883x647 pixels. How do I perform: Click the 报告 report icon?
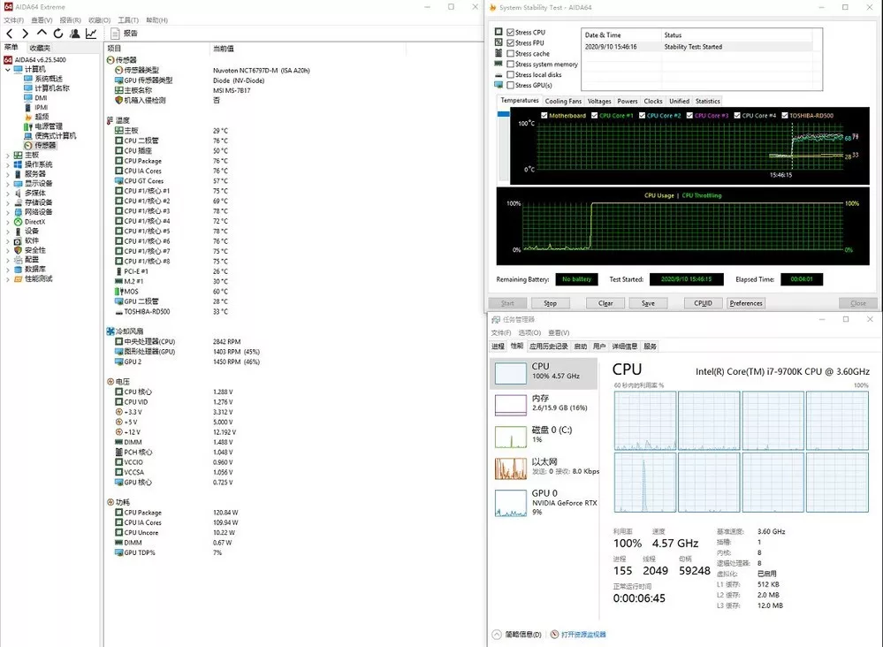115,34
